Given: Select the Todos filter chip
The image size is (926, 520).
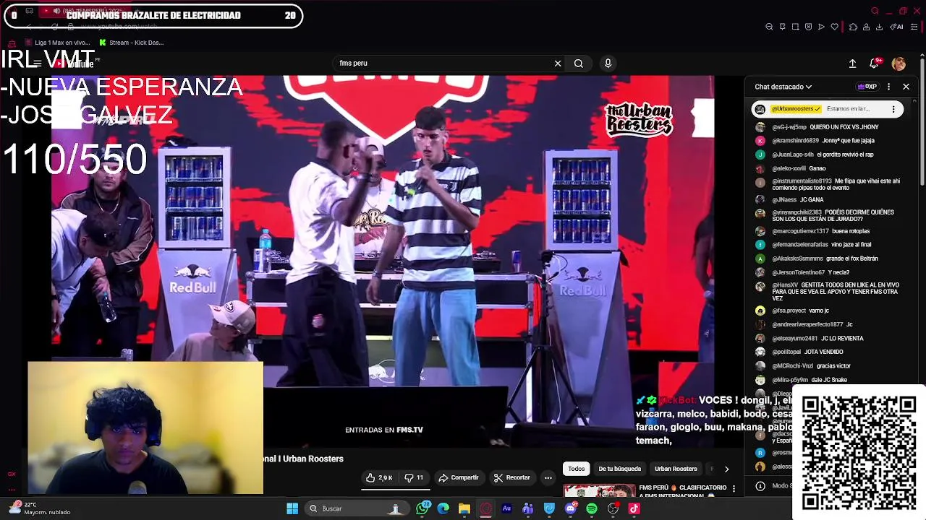Looking at the screenshot, I should [576, 469].
